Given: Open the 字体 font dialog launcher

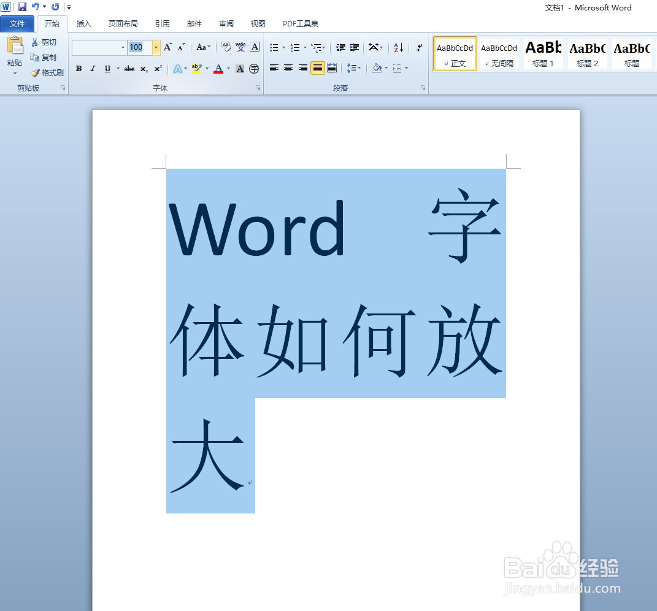Looking at the screenshot, I should click(x=258, y=88).
